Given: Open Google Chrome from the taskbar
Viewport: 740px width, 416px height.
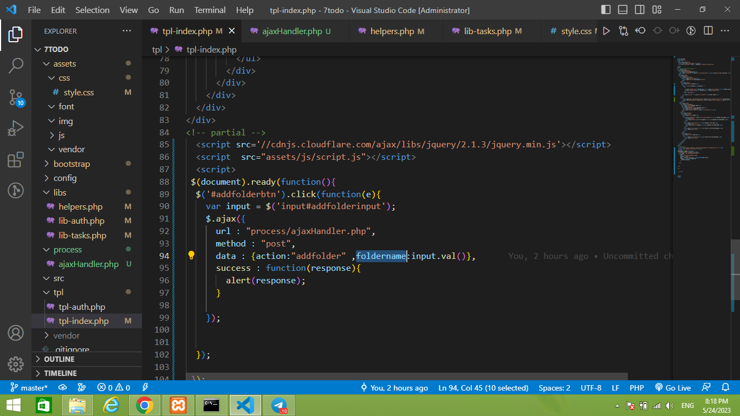Looking at the screenshot, I should 145,405.
